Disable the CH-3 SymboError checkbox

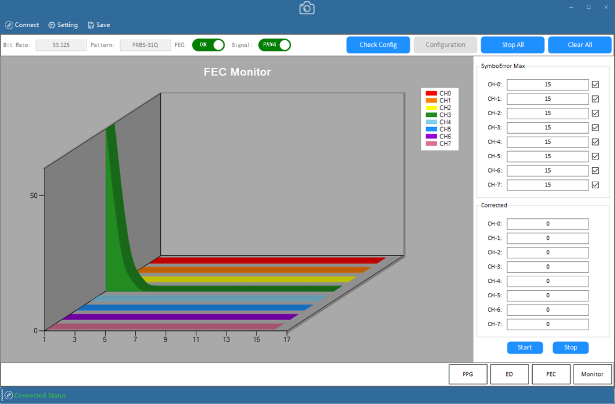(x=596, y=128)
